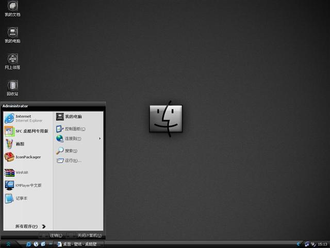Select the 回收站 recycle bin icon

pos(12,88)
